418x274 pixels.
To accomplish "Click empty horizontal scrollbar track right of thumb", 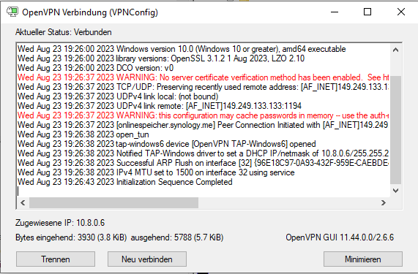I will point(288,202).
